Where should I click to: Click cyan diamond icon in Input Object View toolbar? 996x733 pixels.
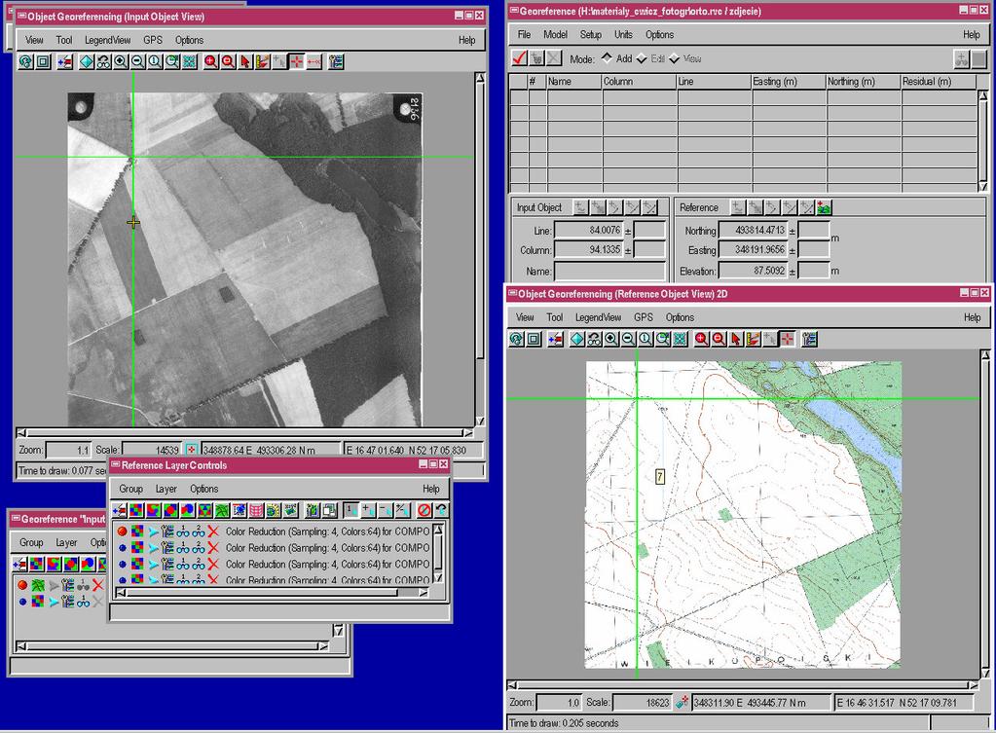[x=87, y=61]
